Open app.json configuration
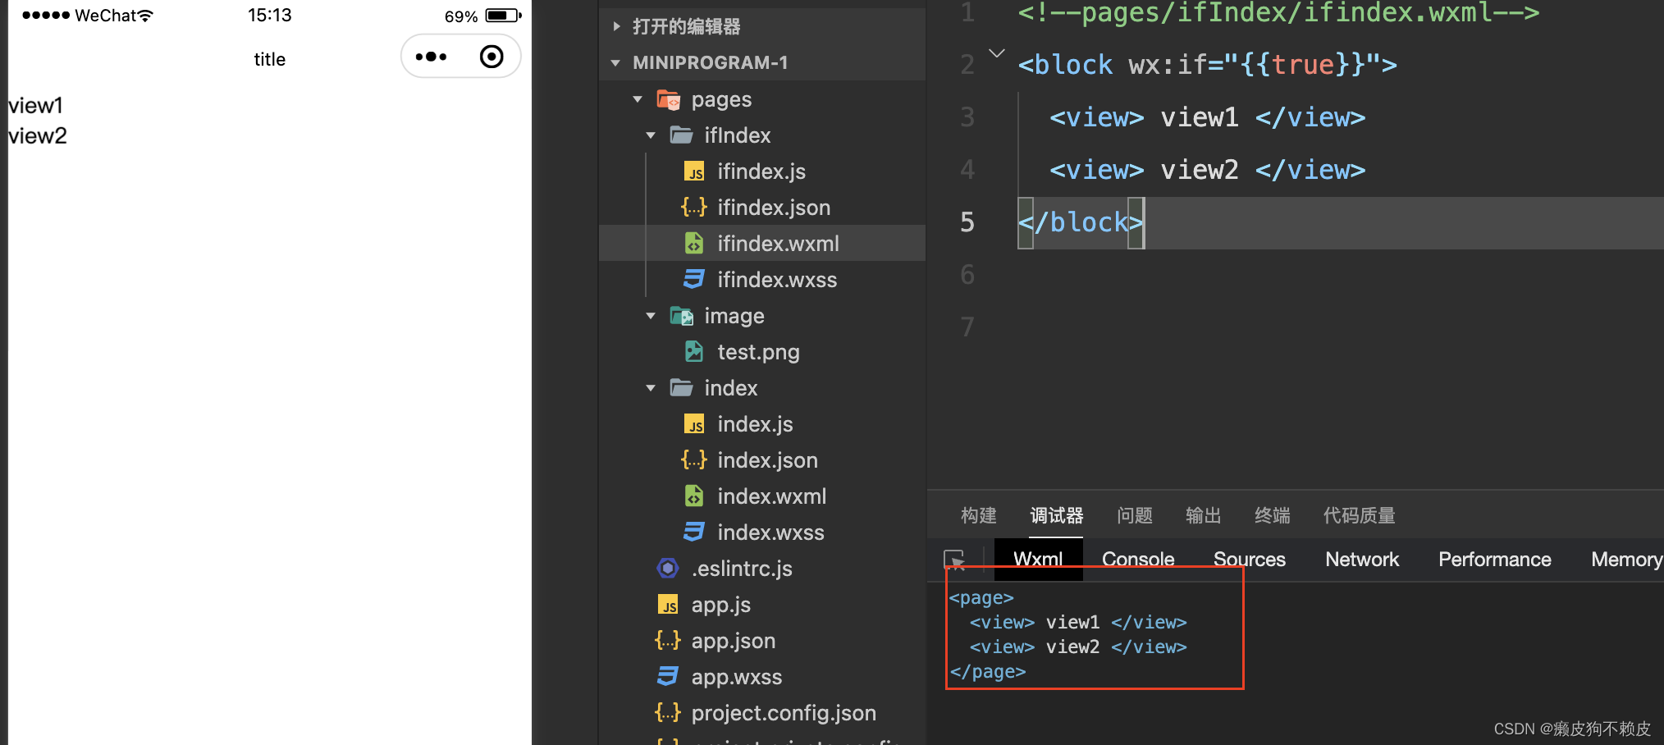 tap(733, 640)
